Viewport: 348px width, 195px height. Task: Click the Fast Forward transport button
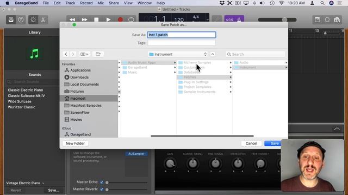pos(84,20)
